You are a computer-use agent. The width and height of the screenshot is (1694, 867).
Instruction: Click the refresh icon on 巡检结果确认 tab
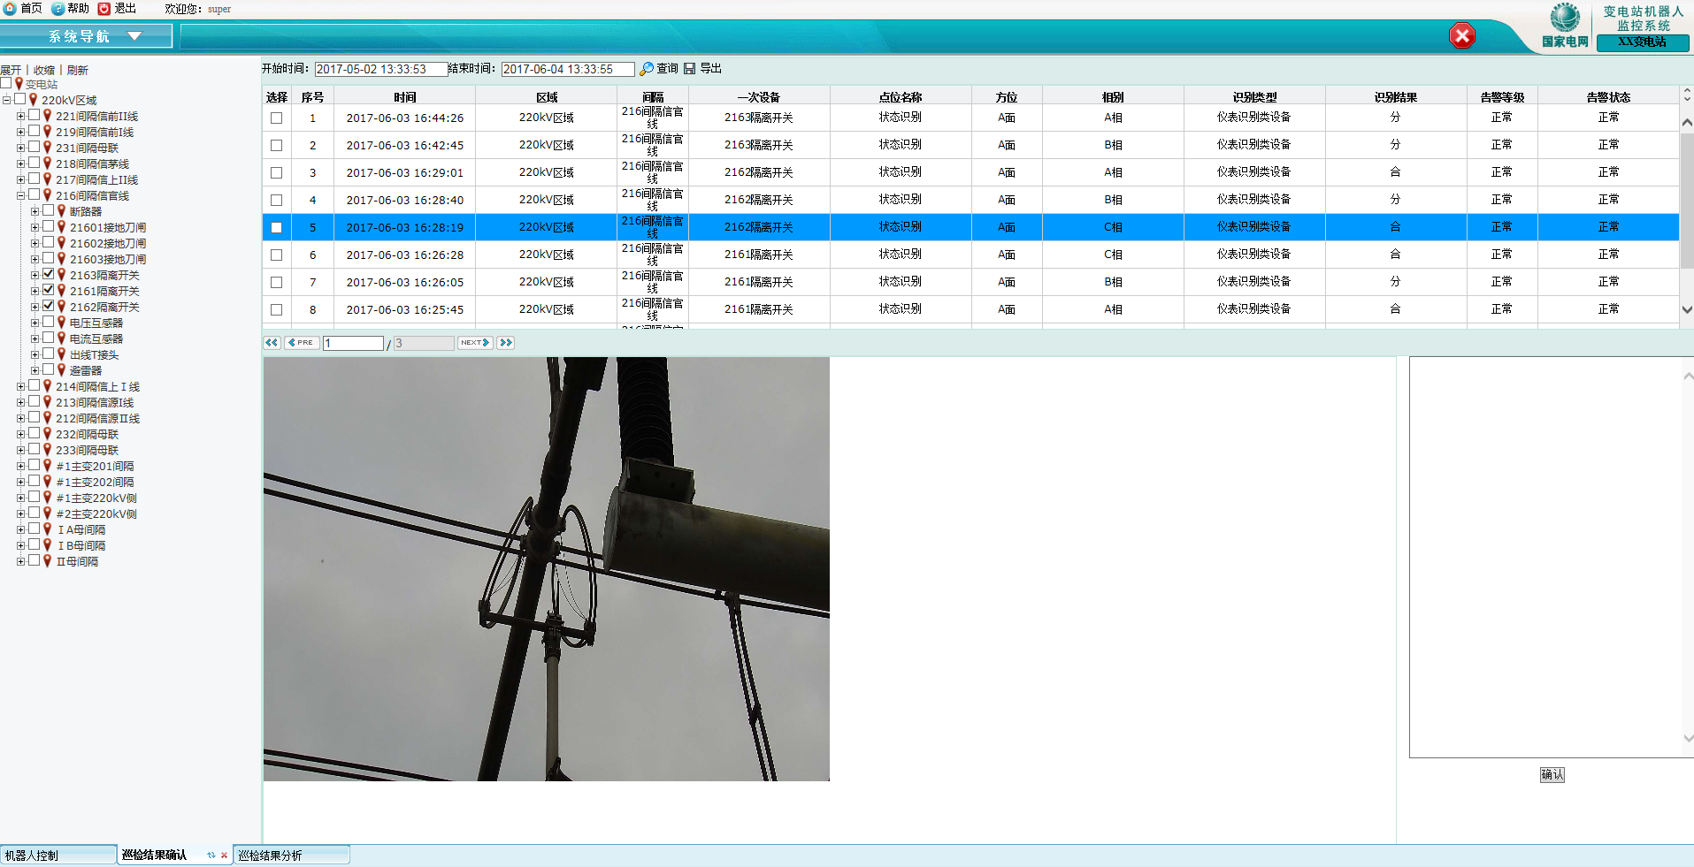(x=211, y=855)
